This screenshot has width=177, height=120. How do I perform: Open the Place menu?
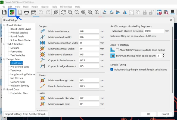(26, 7)
